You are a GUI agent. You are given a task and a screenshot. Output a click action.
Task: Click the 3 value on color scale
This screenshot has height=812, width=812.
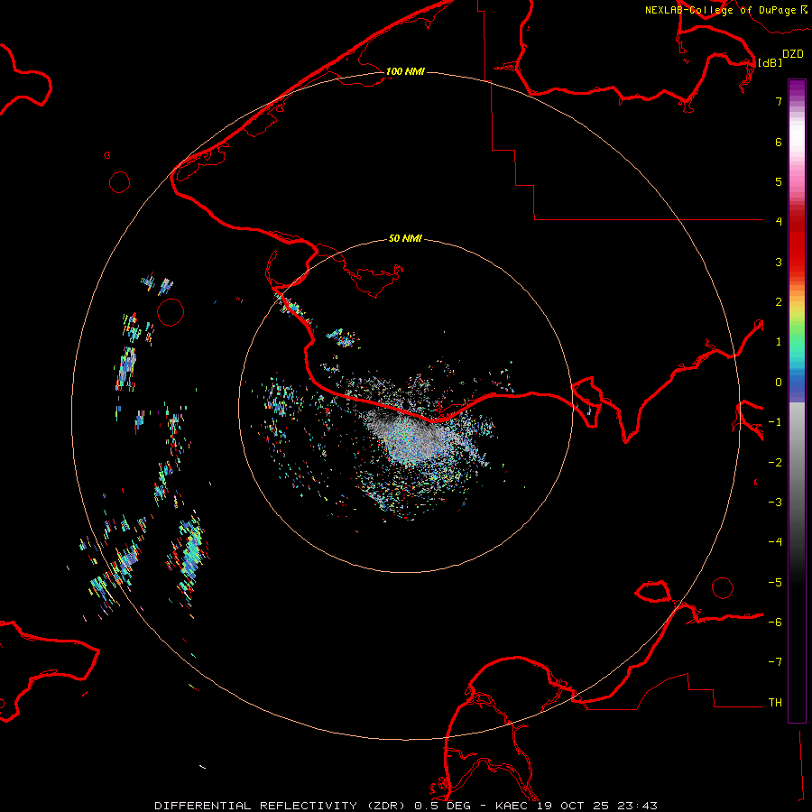click(x=779, y=262)
